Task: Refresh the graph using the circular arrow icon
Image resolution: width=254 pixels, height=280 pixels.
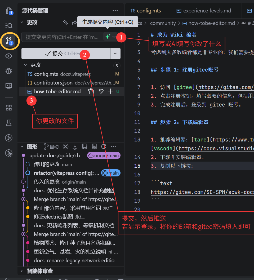Action: (104, 146)
